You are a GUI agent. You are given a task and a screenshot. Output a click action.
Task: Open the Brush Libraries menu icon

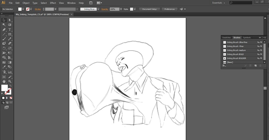point(224,66)
